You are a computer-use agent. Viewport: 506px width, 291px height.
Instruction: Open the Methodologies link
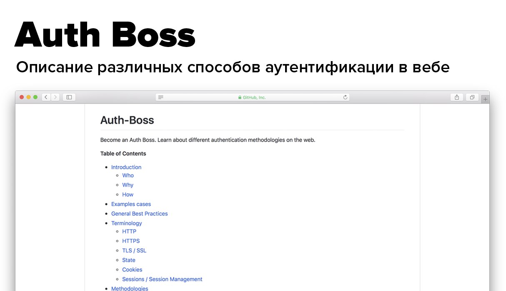click(x=130, y=289)
